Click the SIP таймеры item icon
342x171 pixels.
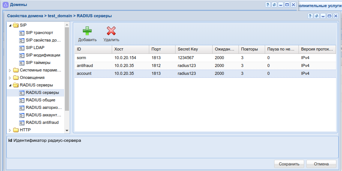[22, 62]
